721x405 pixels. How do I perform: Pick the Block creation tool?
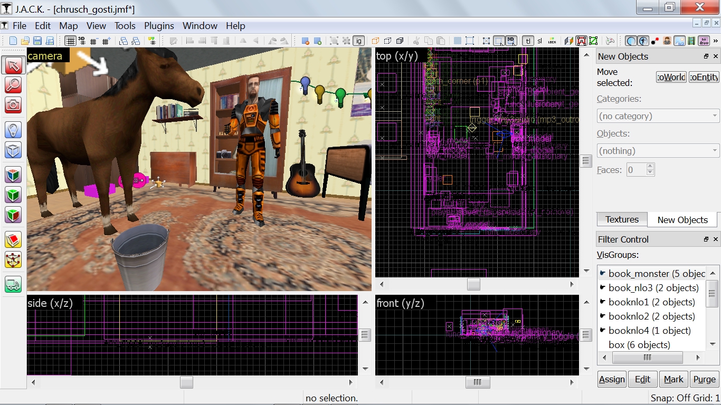13,150
